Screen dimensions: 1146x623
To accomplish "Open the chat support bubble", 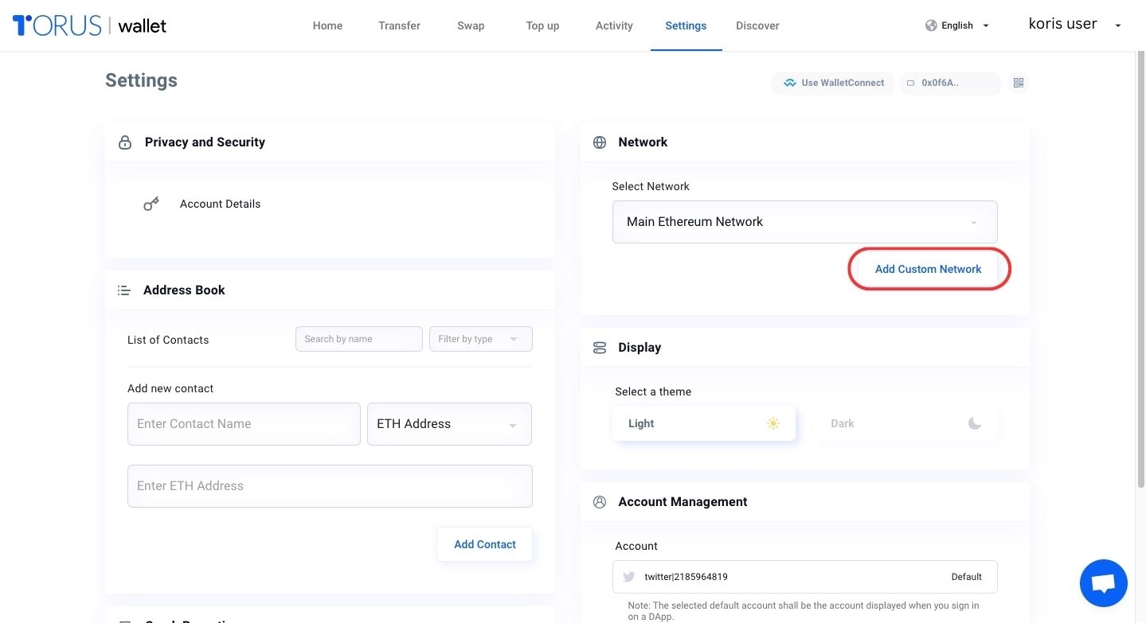I will click(x=1103, y=583).
